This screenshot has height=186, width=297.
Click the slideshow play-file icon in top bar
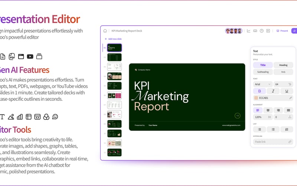[268, 31]
